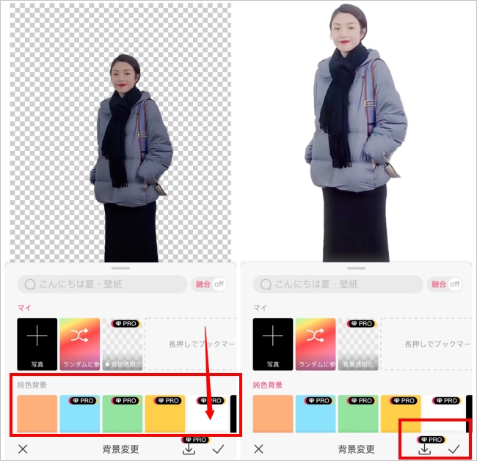Viewport: 477px width, 461px height.
Task: Tap ランダム shuffle tile in right panel
Action: tap(316, 344)
